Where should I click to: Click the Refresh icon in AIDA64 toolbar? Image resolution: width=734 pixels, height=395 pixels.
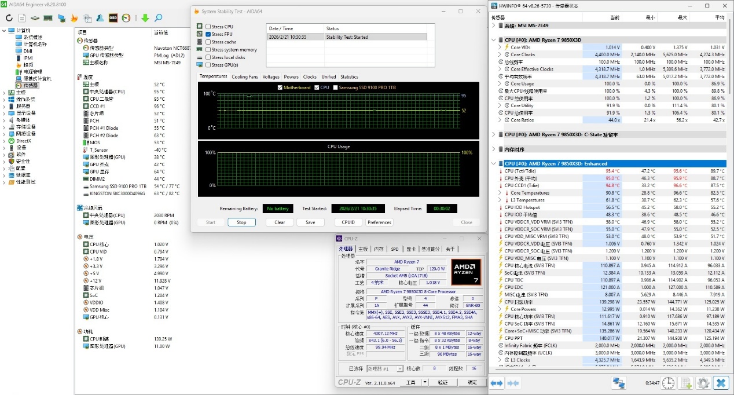9,18
